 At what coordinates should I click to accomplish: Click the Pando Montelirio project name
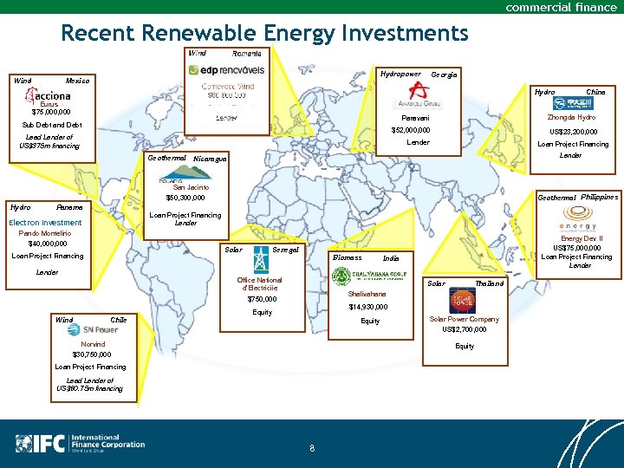pos(45,233)
